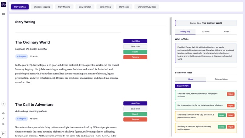
Task: Remove The Ordinary World step
Action: [x=135, y=57]
